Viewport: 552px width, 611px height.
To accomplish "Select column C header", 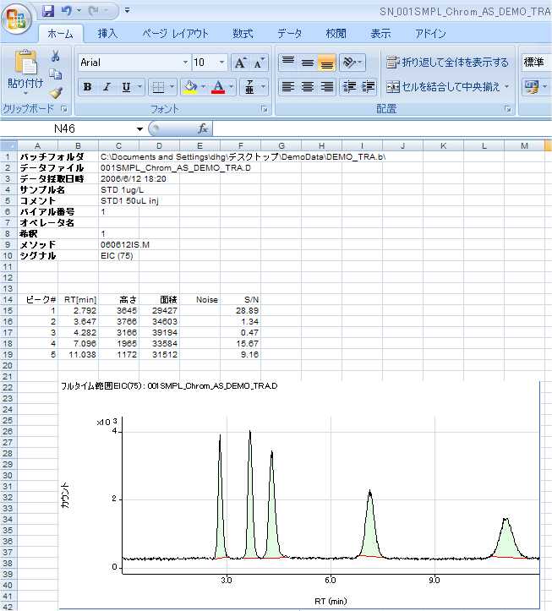I will [118, 145].
